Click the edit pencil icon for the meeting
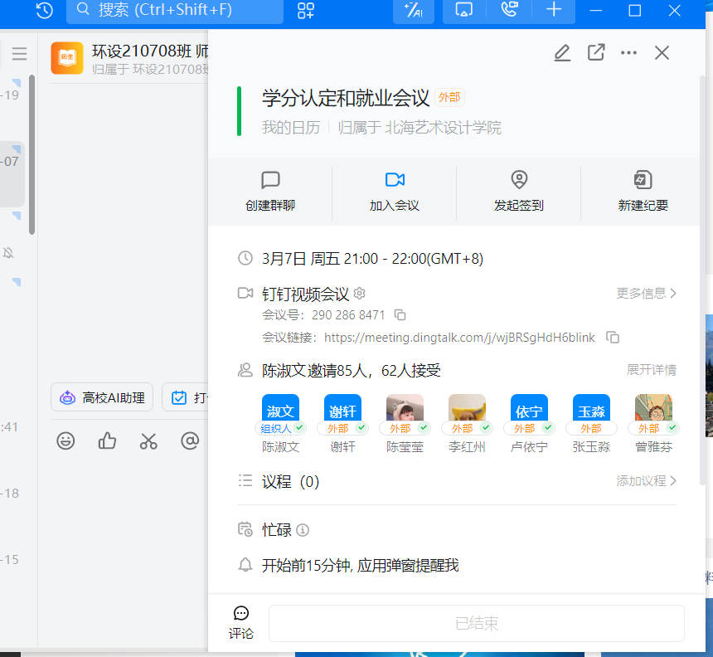Viewport: 713px width, 657px height. [x=562, y=53]
